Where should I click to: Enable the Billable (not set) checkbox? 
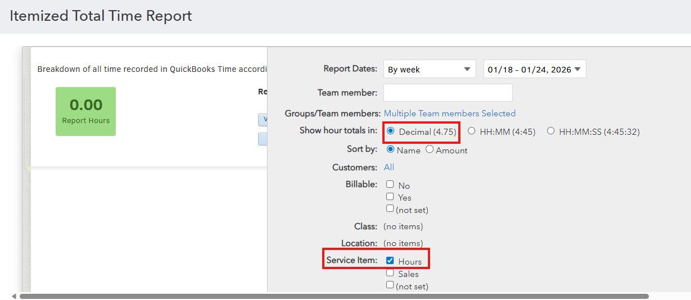coord(390,209)
